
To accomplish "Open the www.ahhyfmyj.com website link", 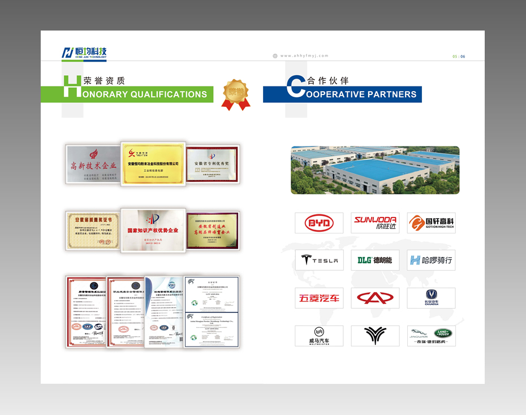I will pyautogui.click(x=304, y=56).
